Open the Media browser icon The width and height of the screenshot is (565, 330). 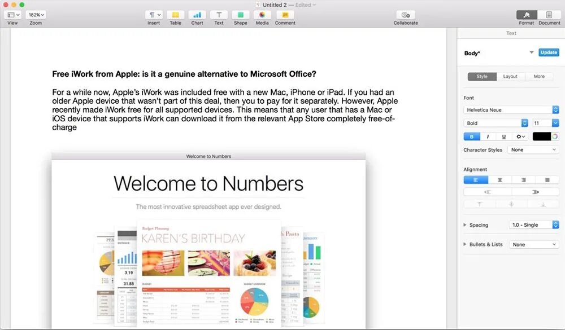(x=262, y=15)
